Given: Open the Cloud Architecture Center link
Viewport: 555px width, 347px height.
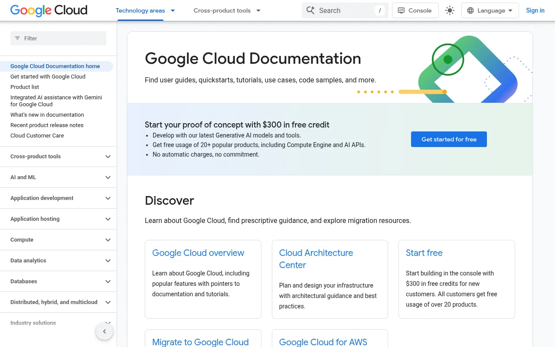Looking at the screenshot, I should click(316, 259).
